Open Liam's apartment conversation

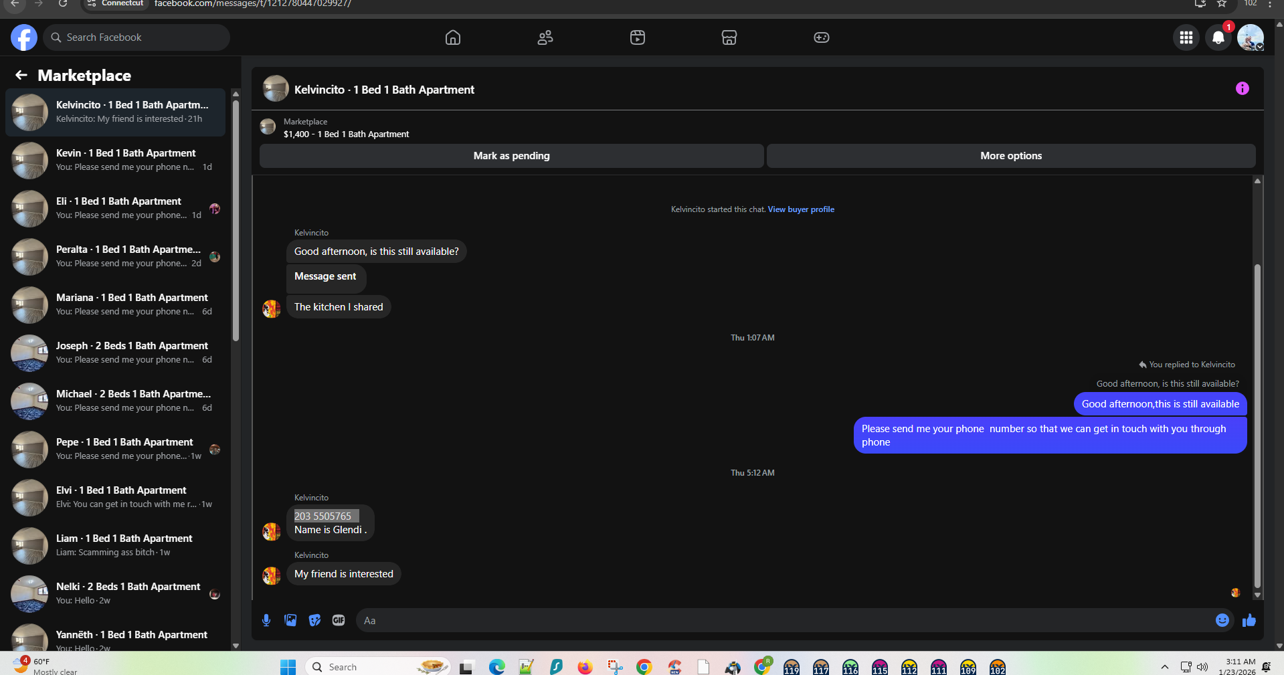click(116, 545)
